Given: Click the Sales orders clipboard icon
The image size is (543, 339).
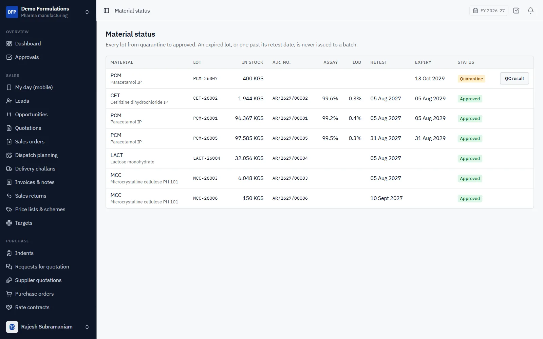Looking at the screenshot, I should tap(9, 142).
